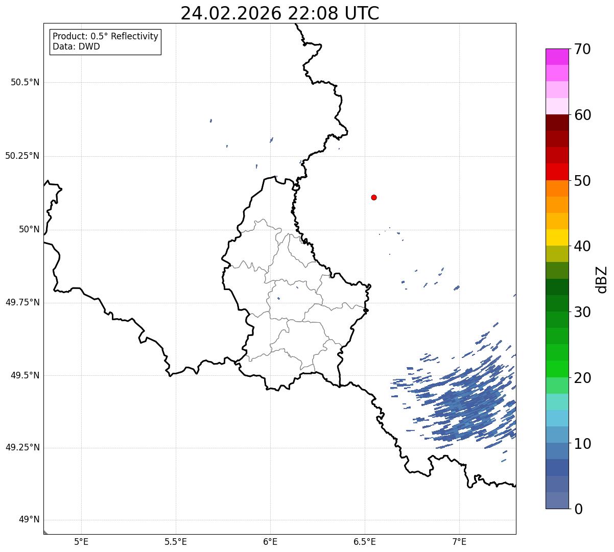
Task: Click the grayish-blue bottom colorbar segment at 0
Action: (557, 500)
